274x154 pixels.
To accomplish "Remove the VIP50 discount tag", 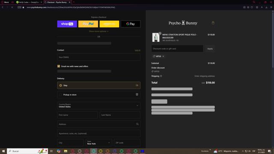I will [163, 56].
